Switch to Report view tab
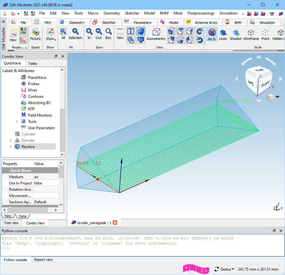 [x=43, y=260]
